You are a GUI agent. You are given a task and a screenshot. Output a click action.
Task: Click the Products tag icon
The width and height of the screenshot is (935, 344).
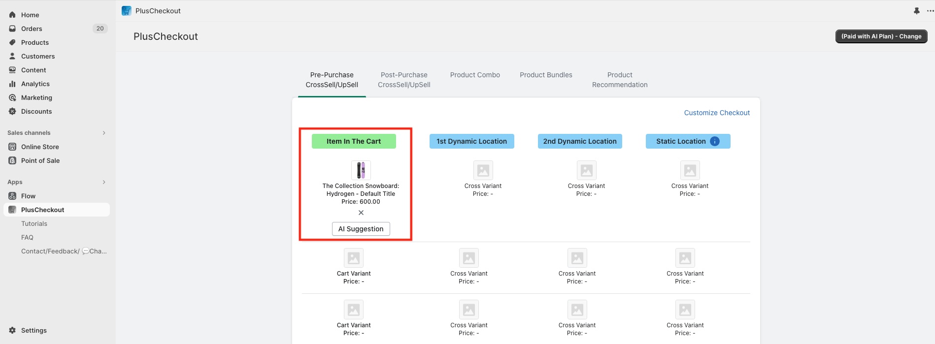click(12, 42)
